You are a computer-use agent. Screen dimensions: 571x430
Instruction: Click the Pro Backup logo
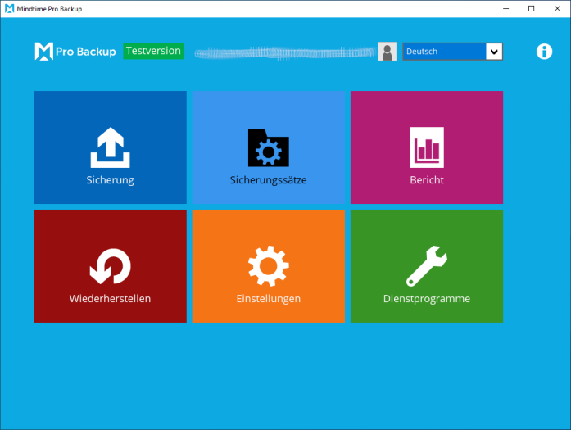[76, 52]
